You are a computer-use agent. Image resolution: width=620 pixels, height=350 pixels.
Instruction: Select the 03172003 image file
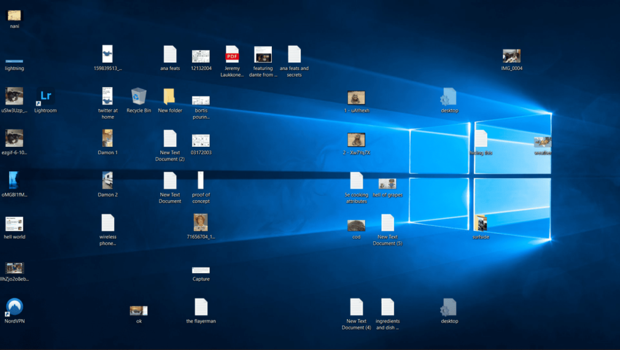pyautogui.click(x=201, y=145)
